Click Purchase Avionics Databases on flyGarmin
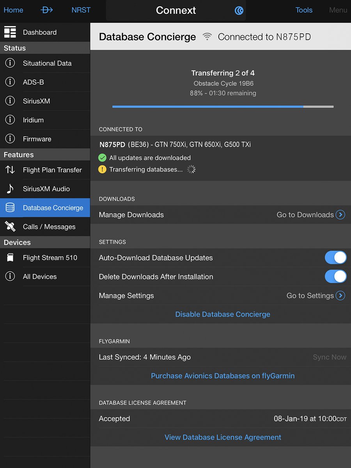The height and width of the screenshot is (468, 351). click(223, 376)
